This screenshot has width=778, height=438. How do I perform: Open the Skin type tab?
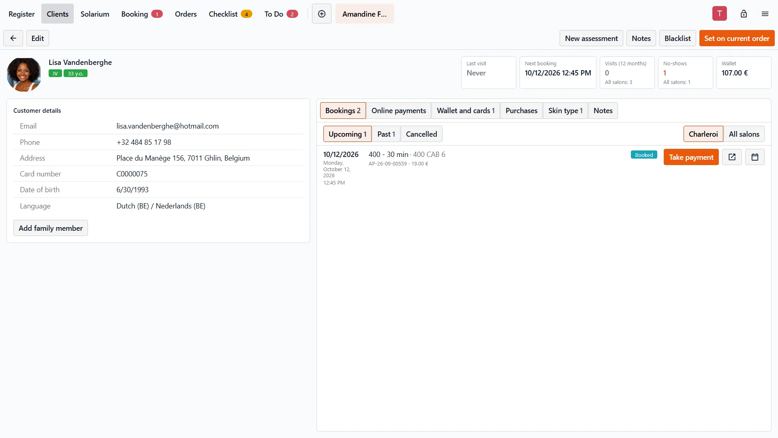pyautogui.click(x=565, y=111)
